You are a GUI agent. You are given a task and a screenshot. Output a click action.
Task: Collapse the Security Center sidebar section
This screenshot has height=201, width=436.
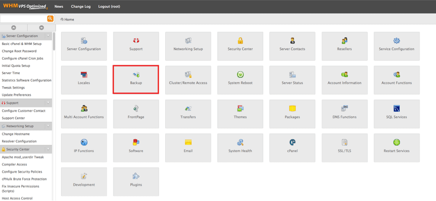click(48, 149)
